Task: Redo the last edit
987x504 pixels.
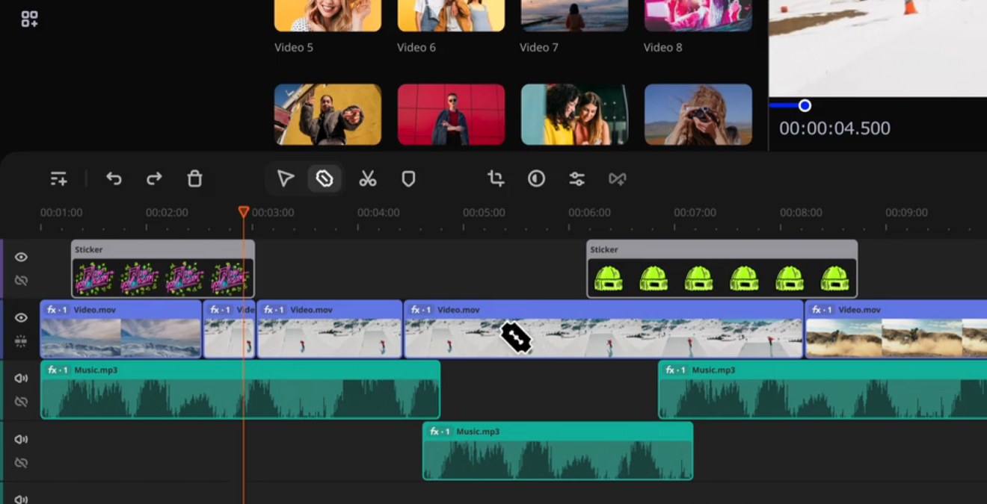Action: (x=153, y=178)
